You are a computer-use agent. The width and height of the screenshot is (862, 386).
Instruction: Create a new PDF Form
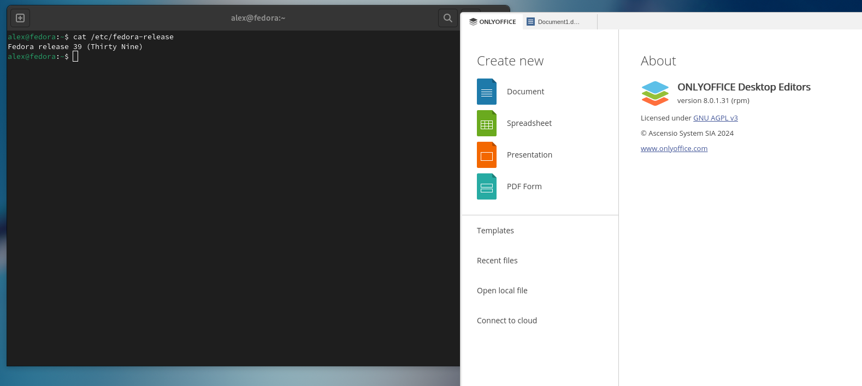524,186
